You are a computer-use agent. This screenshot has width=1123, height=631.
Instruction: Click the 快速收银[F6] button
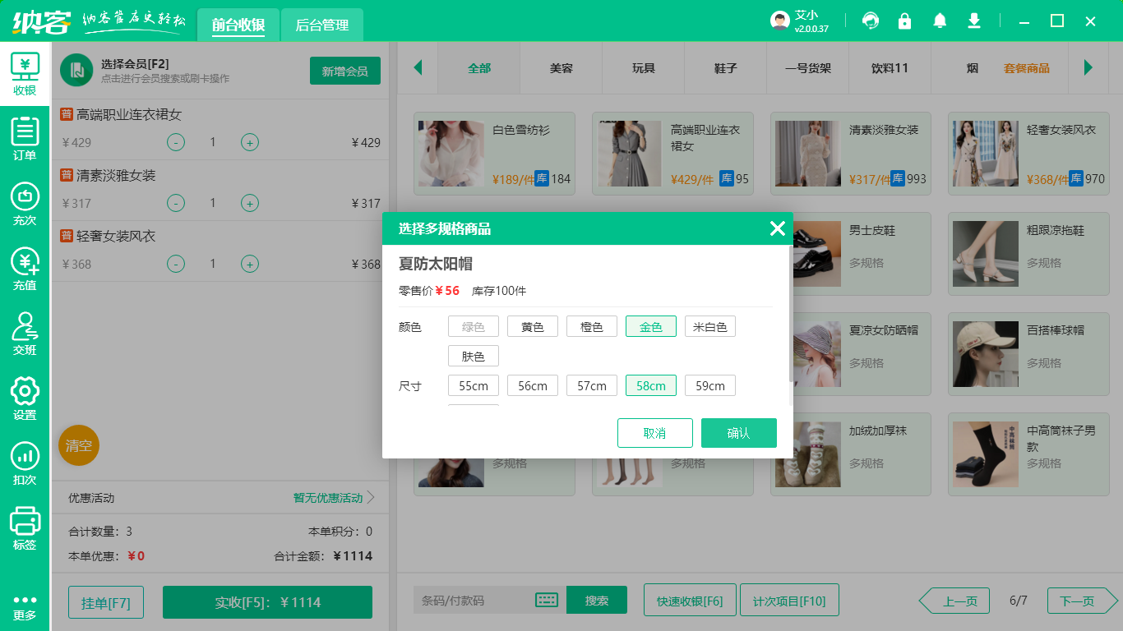click(x=690, y=601)
